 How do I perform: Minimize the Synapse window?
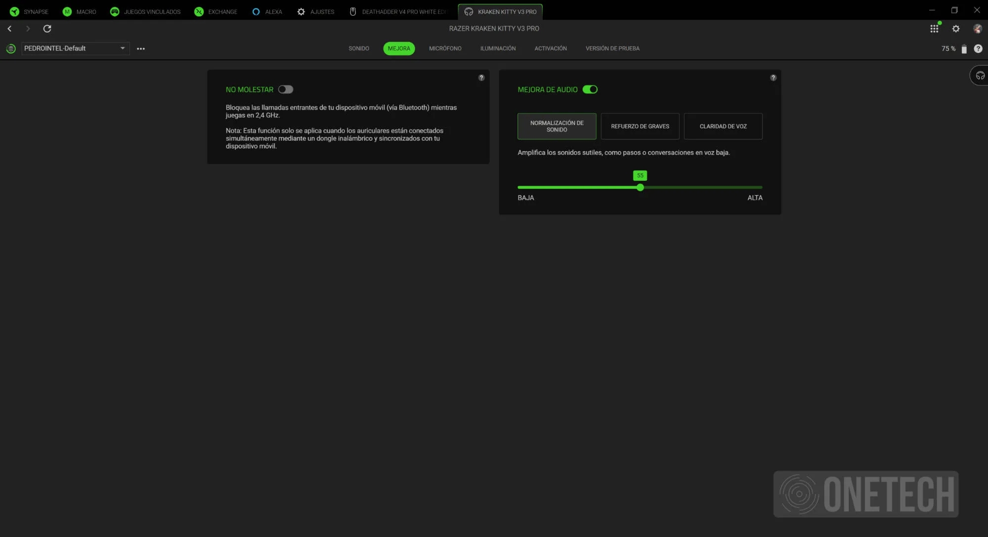pyautogui.click(x=932, y=10)
